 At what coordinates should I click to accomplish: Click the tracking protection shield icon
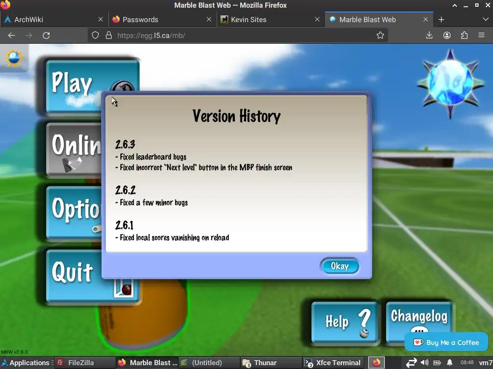click(x=95, y=35)
